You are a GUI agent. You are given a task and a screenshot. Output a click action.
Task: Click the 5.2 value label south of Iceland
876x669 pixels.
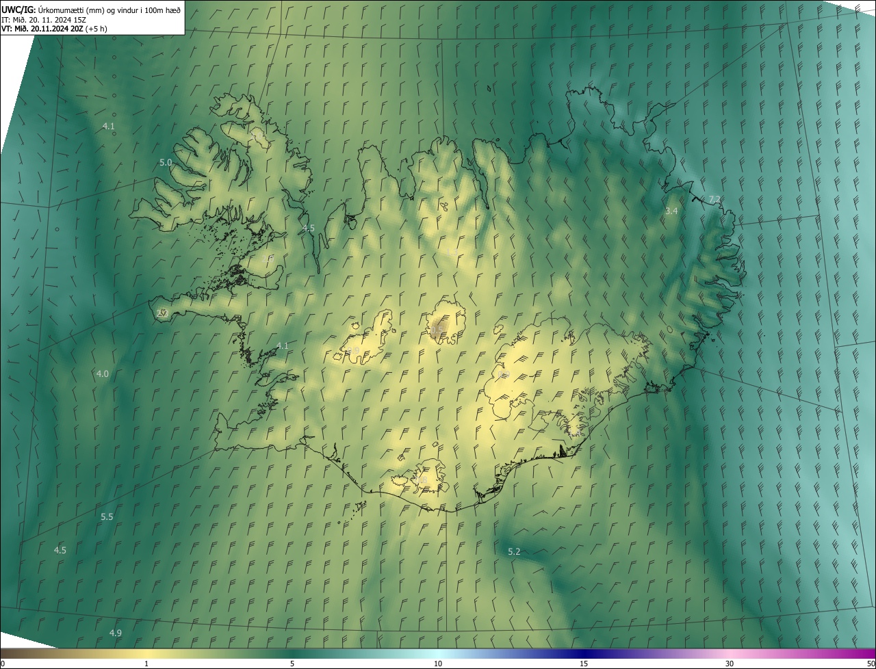(x=514, y=551)
